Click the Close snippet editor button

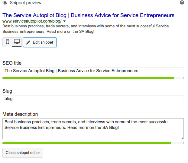click(x=23, y=152)
